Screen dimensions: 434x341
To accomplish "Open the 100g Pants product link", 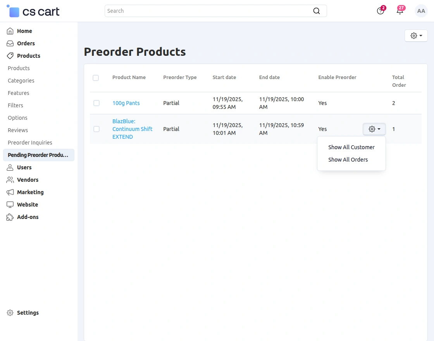I will 126,103.
